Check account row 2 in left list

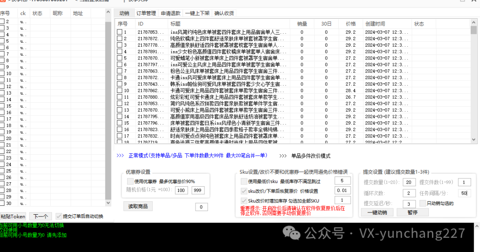click(x=2, y=21)
